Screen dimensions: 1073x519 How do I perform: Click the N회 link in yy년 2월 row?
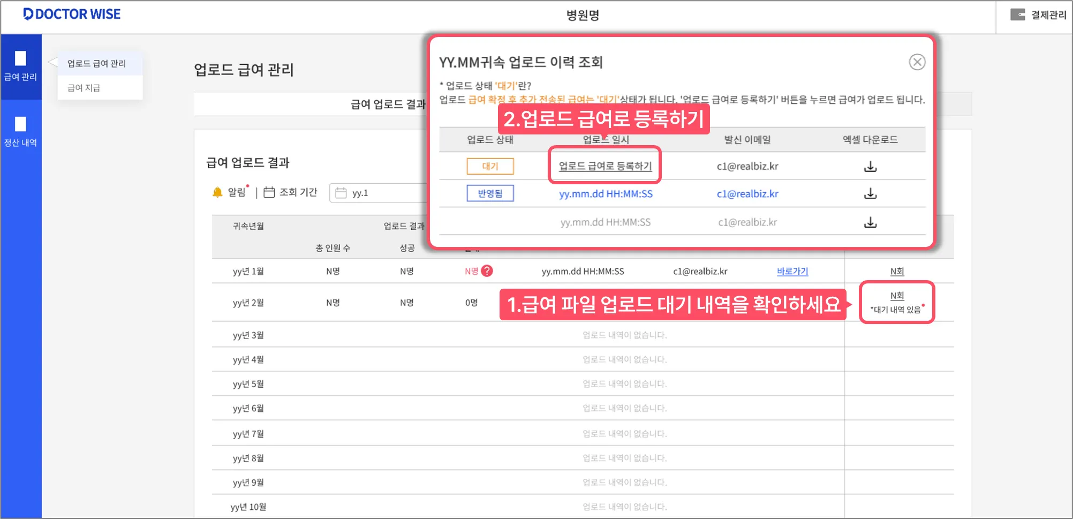click(x=897, y=296)
